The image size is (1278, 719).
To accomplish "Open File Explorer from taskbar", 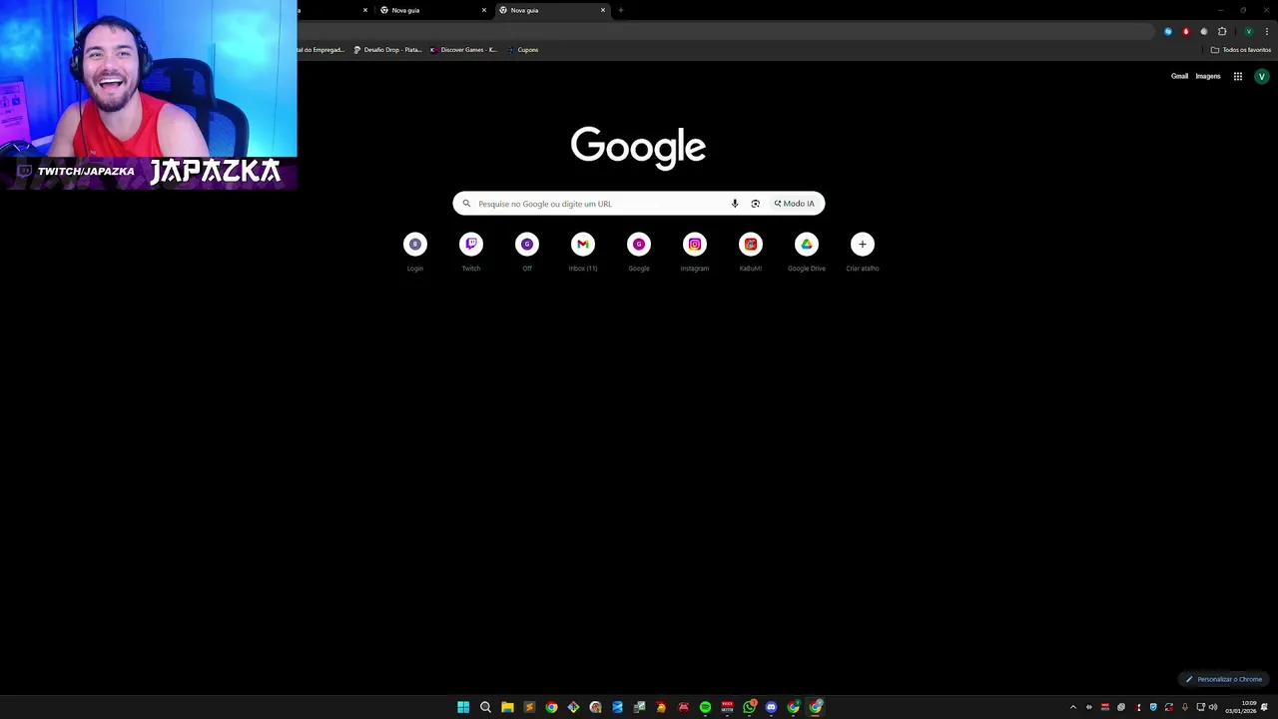I will [507, 707].
